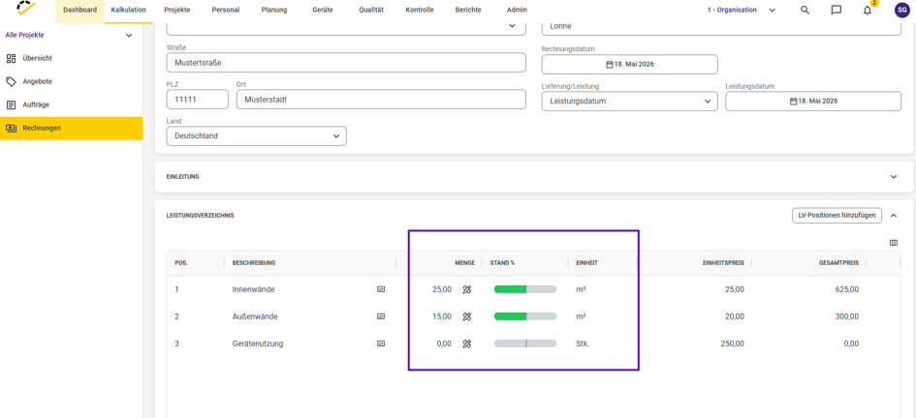
Task: Open the Berichte menu
Action: [468, 10]
